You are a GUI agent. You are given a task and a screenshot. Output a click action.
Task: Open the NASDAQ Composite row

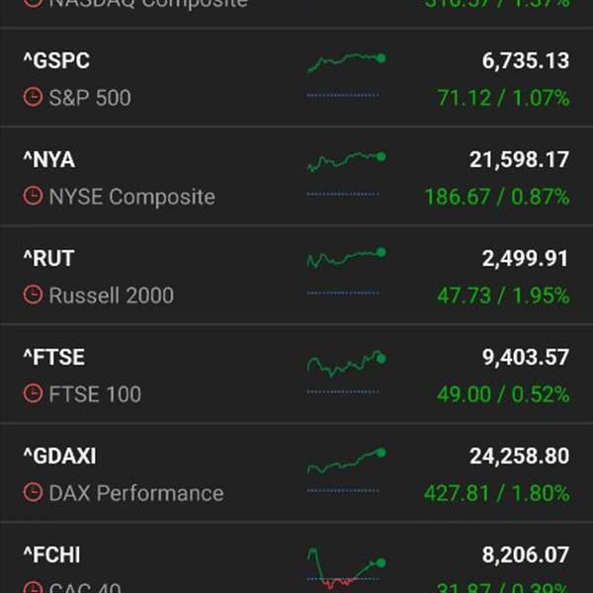pos(296,8)
